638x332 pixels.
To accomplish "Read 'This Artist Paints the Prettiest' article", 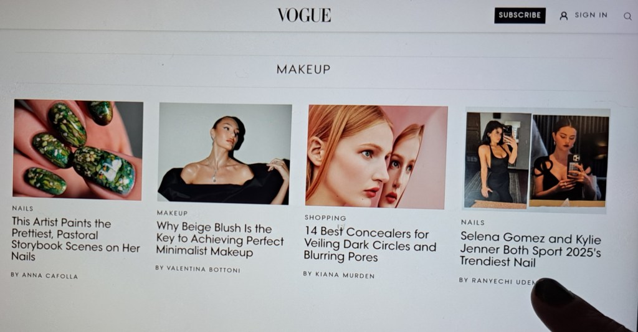I will (75, 239).
